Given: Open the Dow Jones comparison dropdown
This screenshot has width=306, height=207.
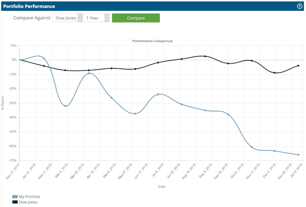Looking at the screenshot, I should click(67, 18).
